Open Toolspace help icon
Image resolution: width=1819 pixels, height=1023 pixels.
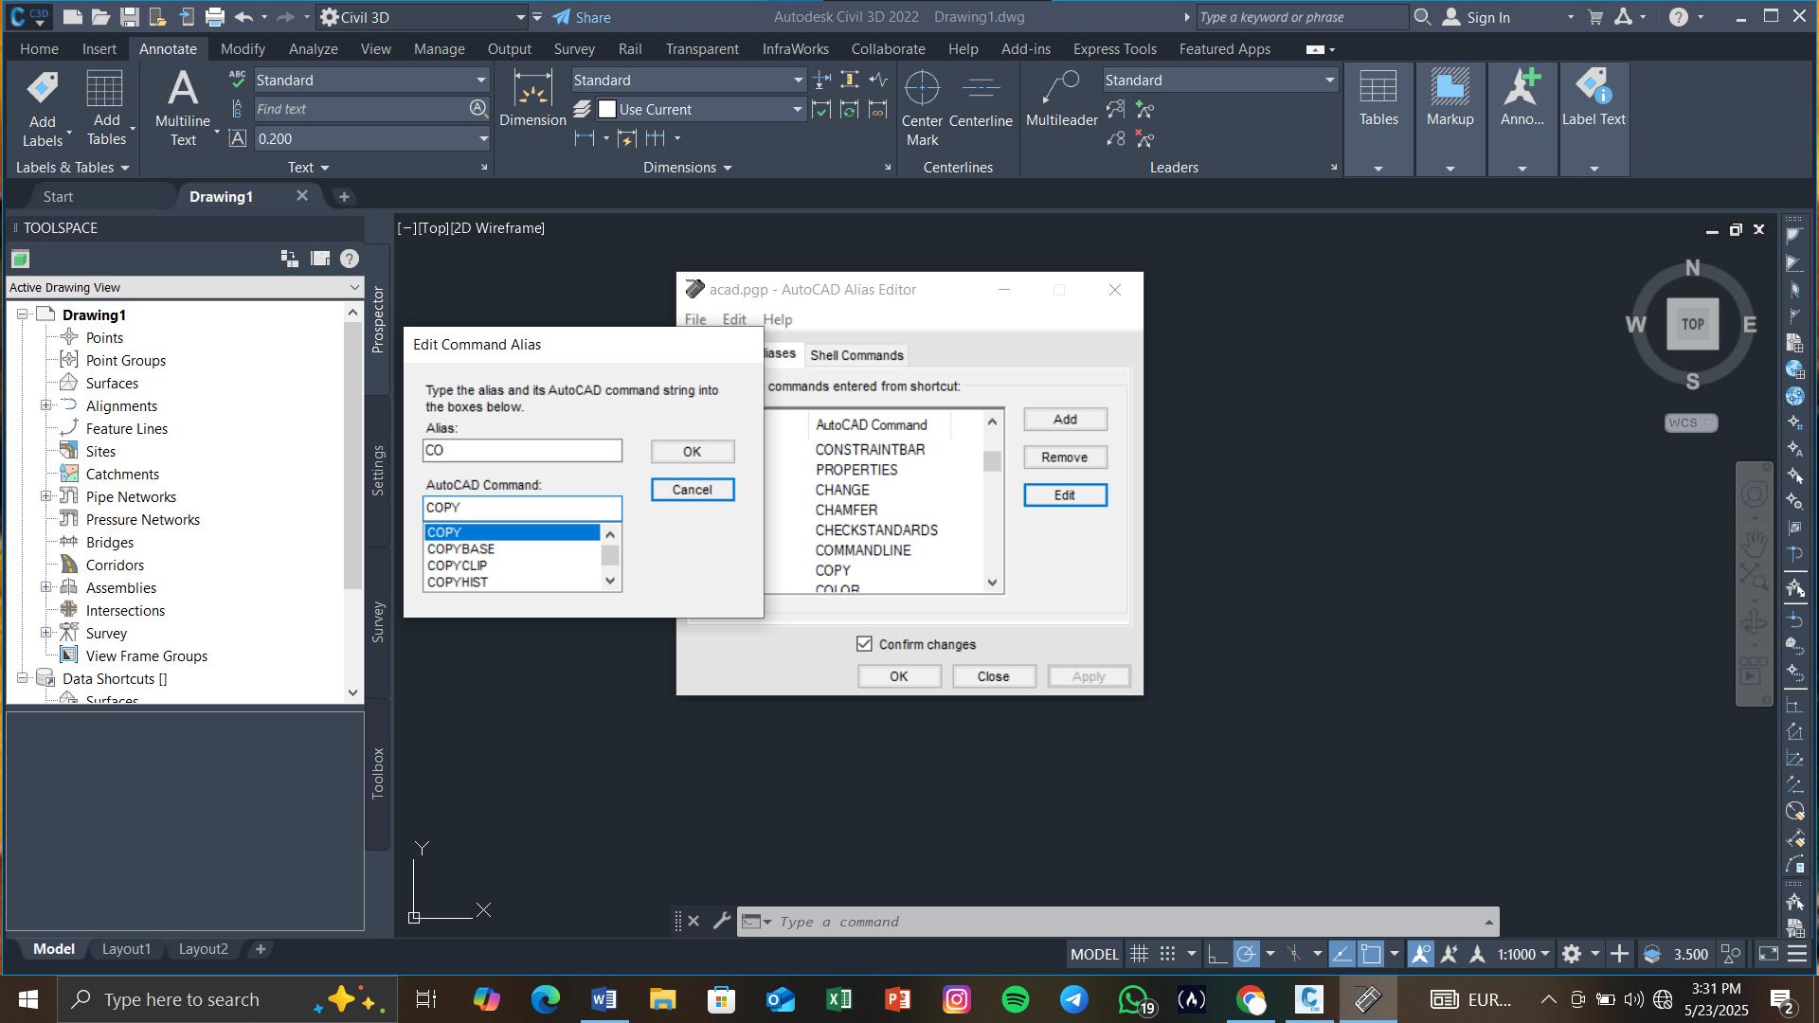[x=349, y=259]
